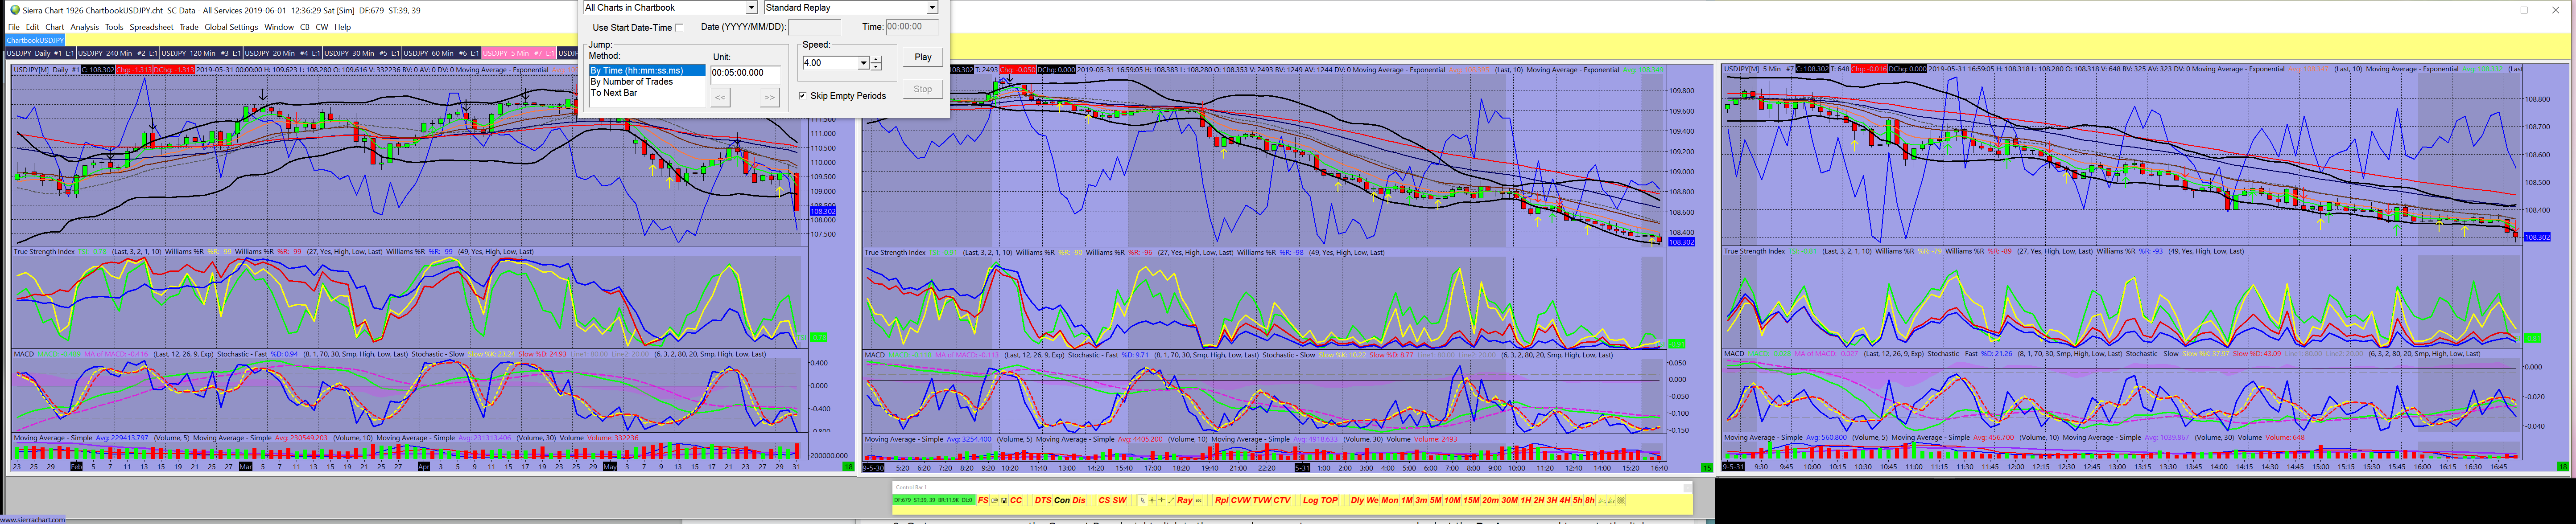Image resolution: width=2576 pixels, height=524 pixels.
Task: Click the Ray drawing tool button
Action: click(1185, 500)
